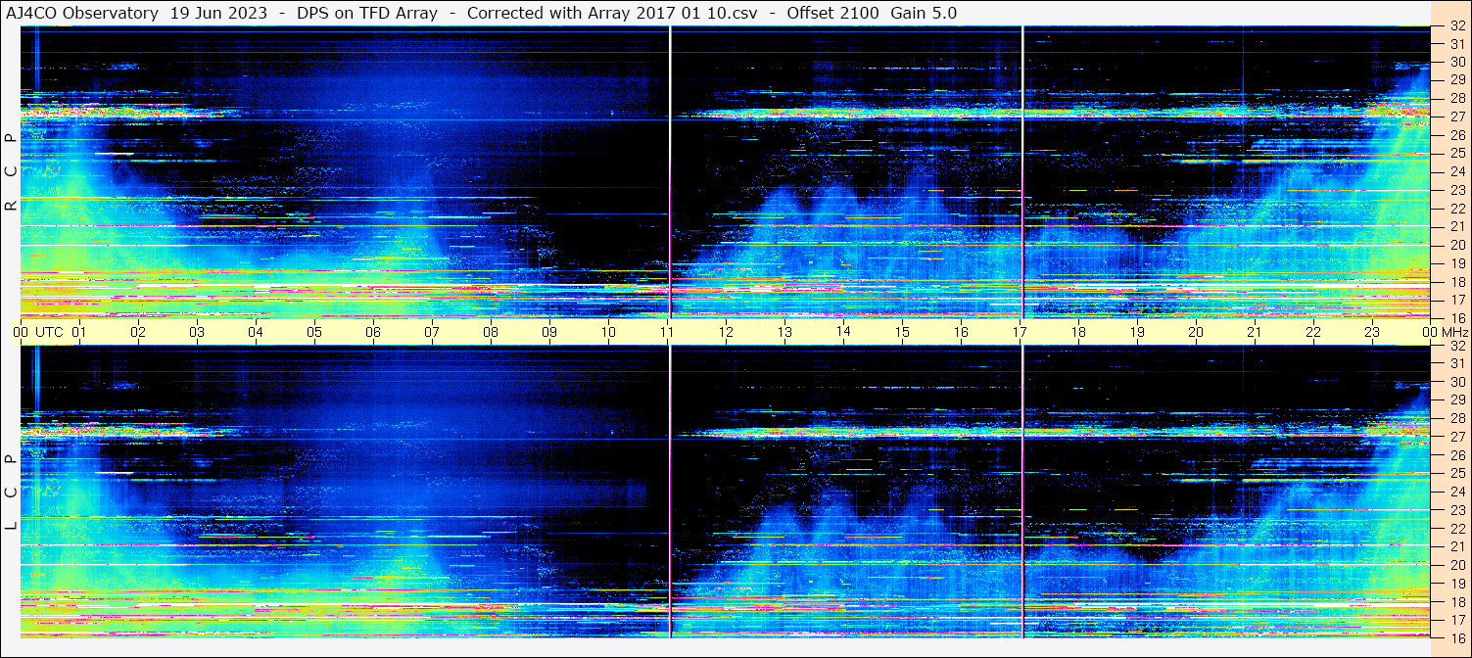Image resolution: width=1472 pixels, height=658 pixels.
Task: Select hour "16" on the time axis
Action: [x=961, y=332]
